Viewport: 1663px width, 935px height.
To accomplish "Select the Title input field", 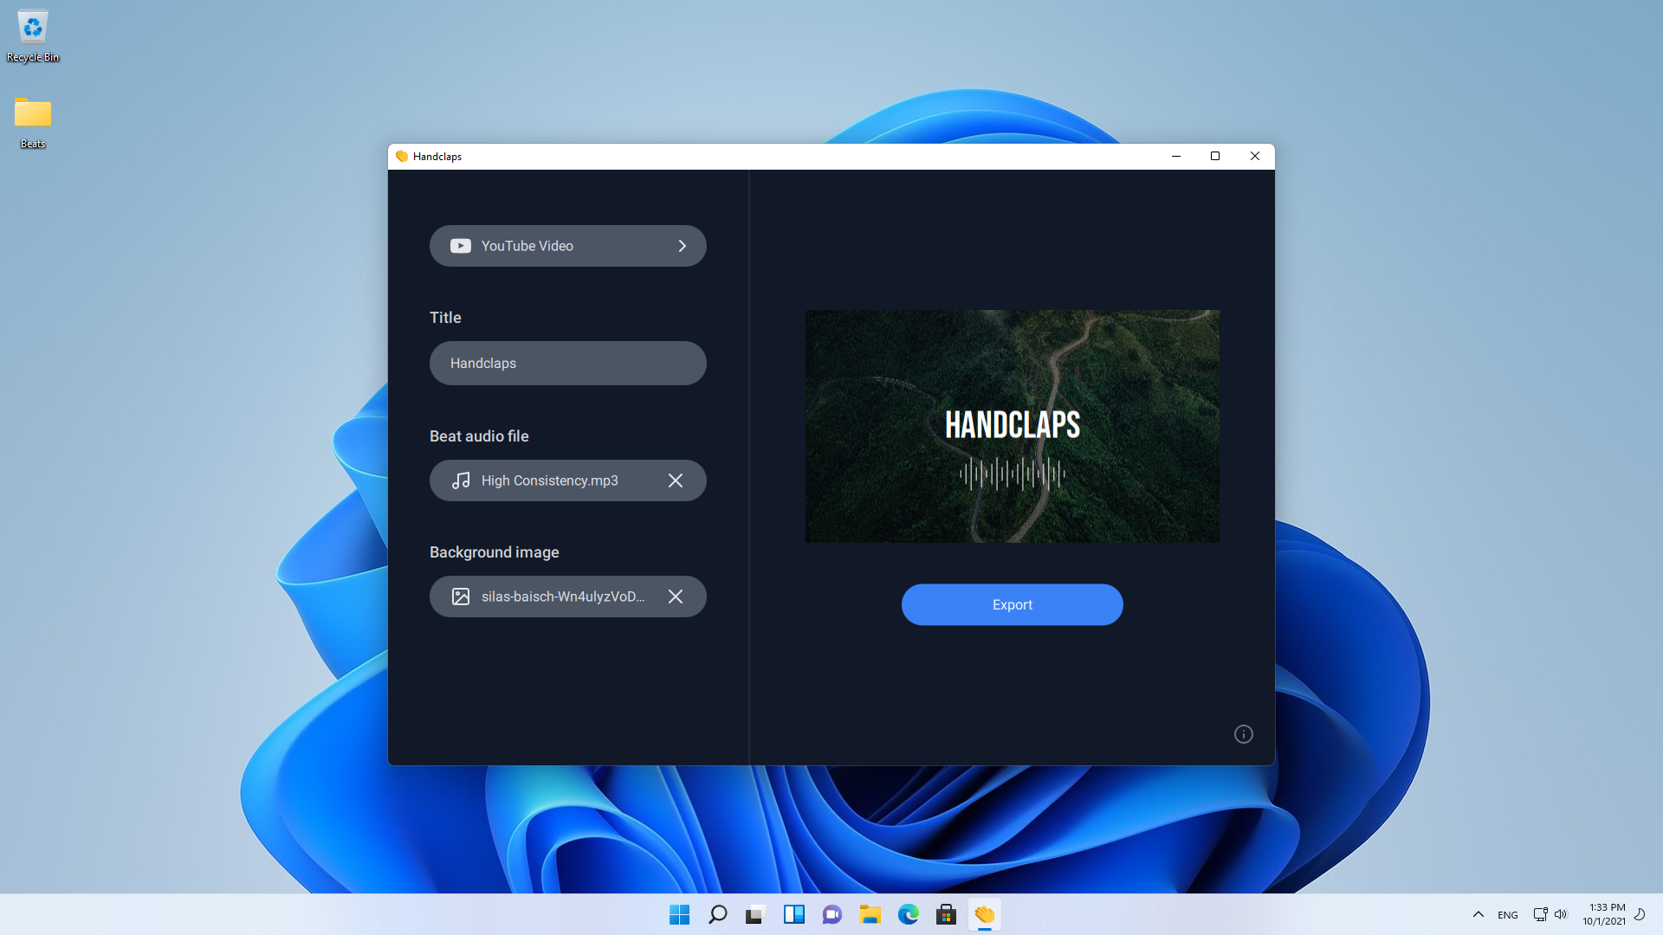I will (567, 363).
